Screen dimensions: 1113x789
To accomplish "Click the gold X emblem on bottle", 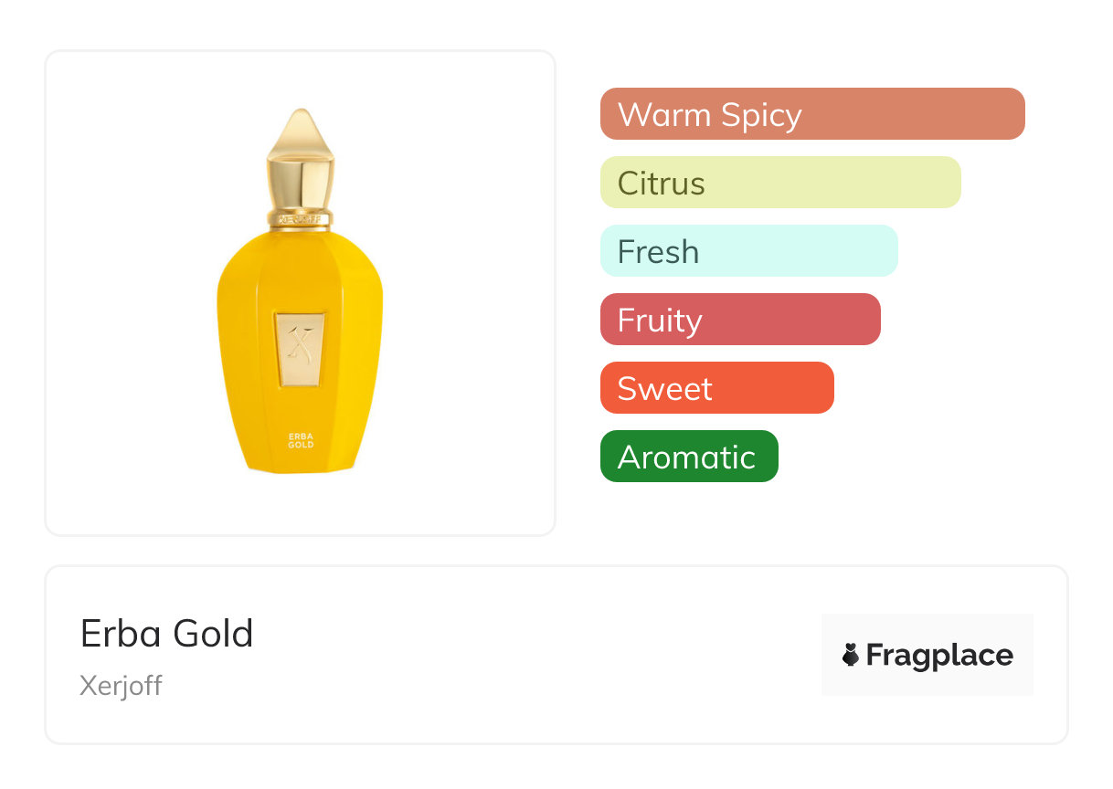I will point(300,348).
